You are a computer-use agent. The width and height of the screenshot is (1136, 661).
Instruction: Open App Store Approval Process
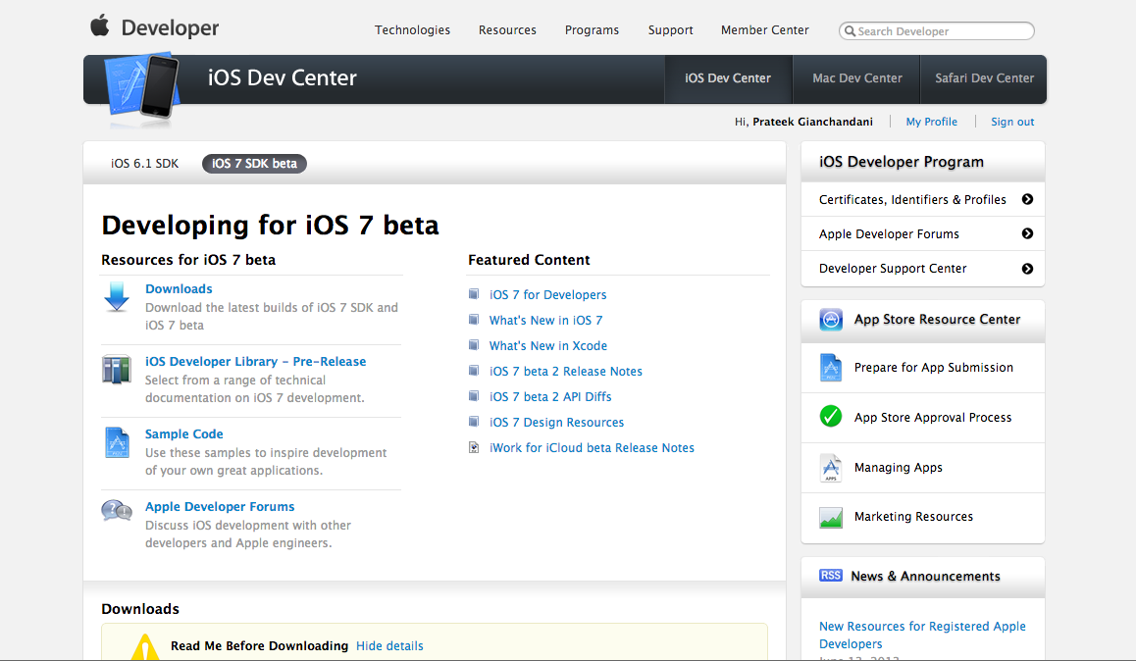pos(932,417)
